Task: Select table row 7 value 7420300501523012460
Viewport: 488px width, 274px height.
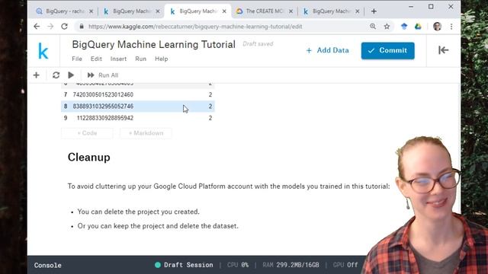Action: click(x=103, y=94)
